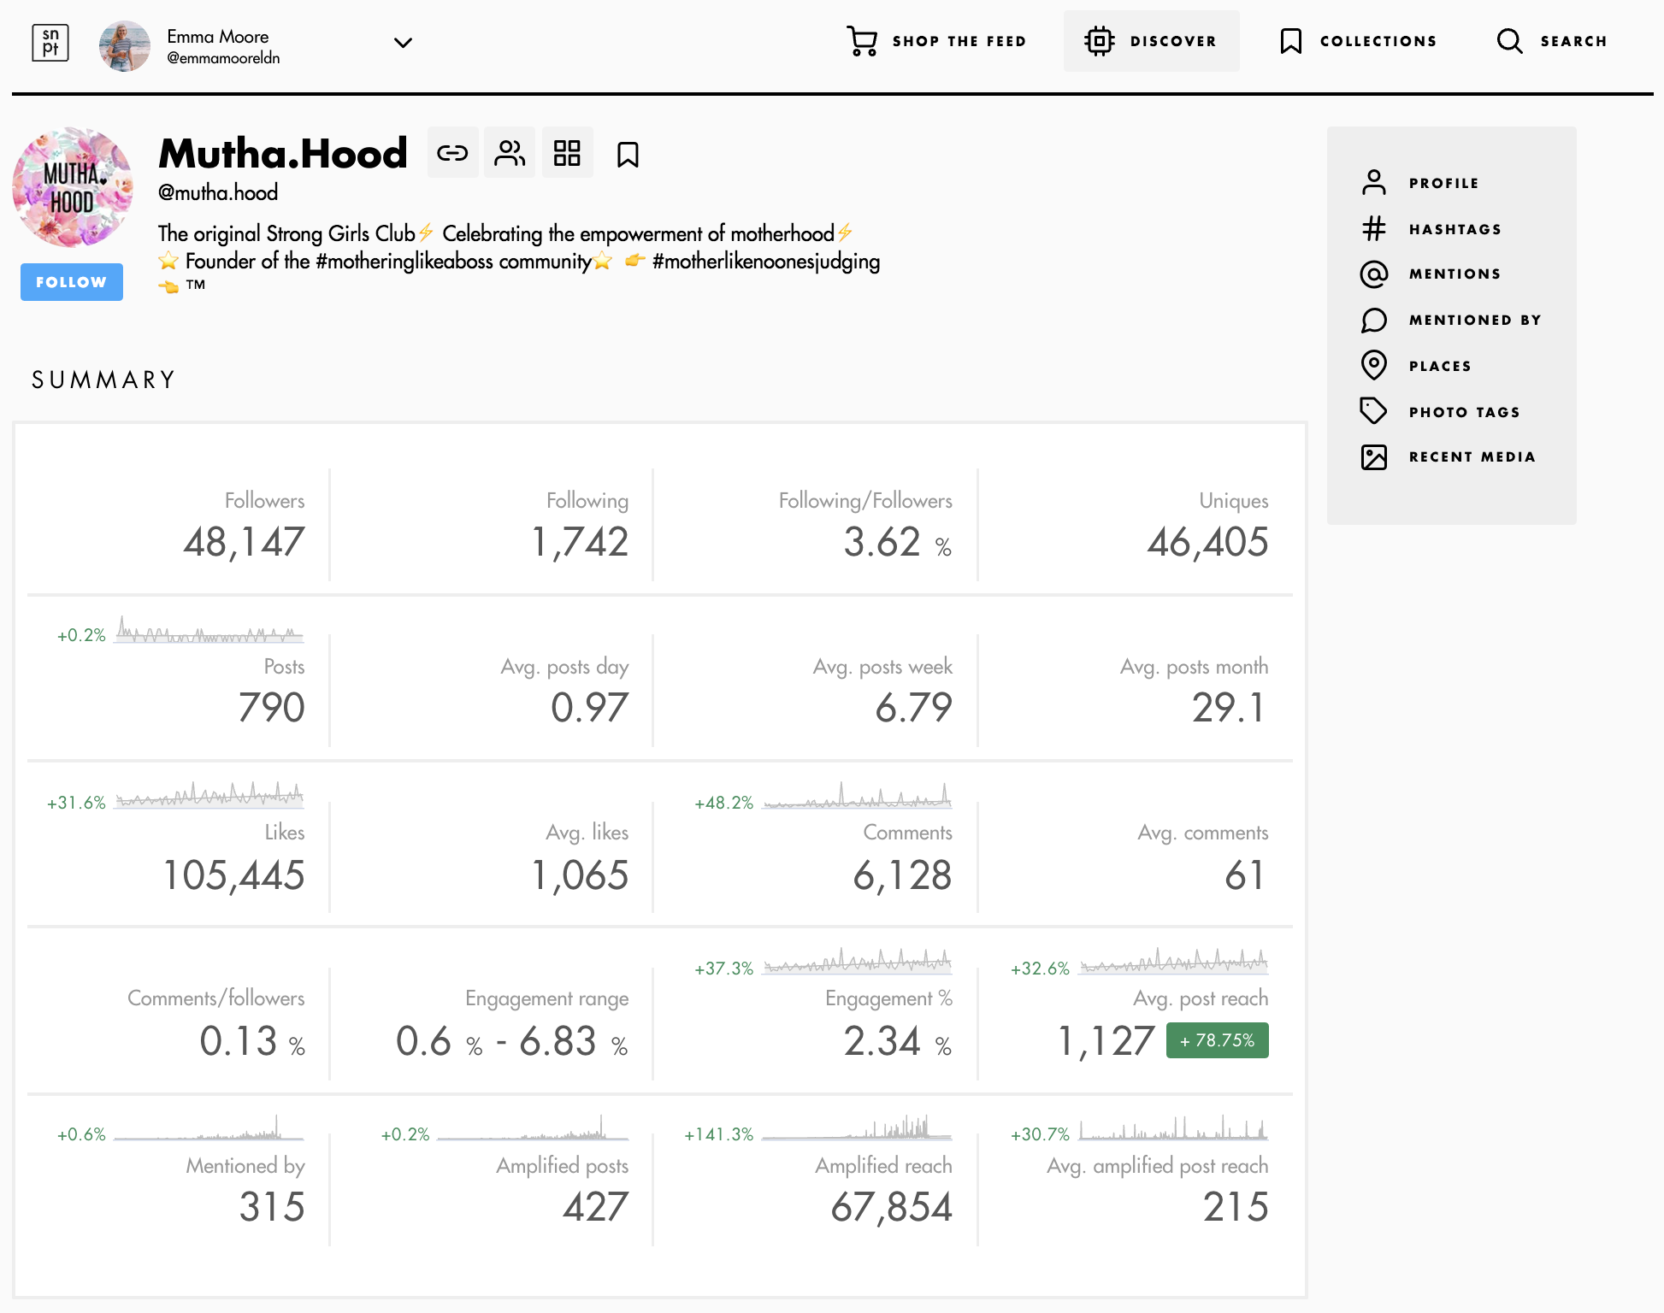
Task: Click the Followers count 48,147
Action: point(244,542)
